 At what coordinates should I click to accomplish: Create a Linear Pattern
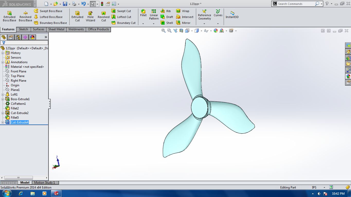click(x=154, y=15)
